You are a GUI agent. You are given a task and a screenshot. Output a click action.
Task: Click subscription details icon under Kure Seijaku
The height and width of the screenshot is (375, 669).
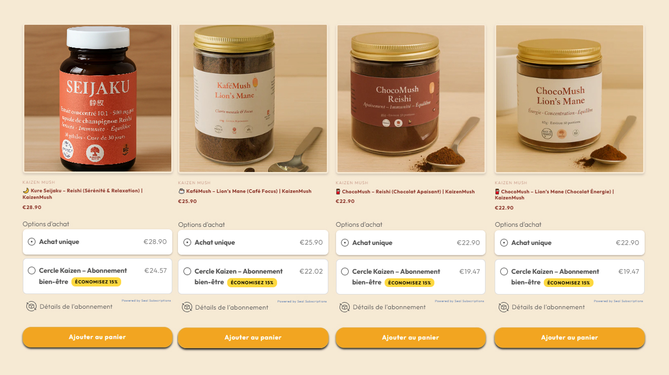click(31, 306)
